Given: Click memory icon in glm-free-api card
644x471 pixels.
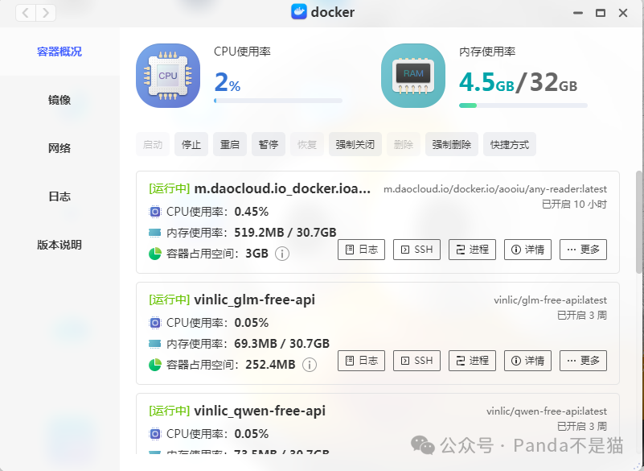Looking at the screenshot, I should click(x=154, y=344).
